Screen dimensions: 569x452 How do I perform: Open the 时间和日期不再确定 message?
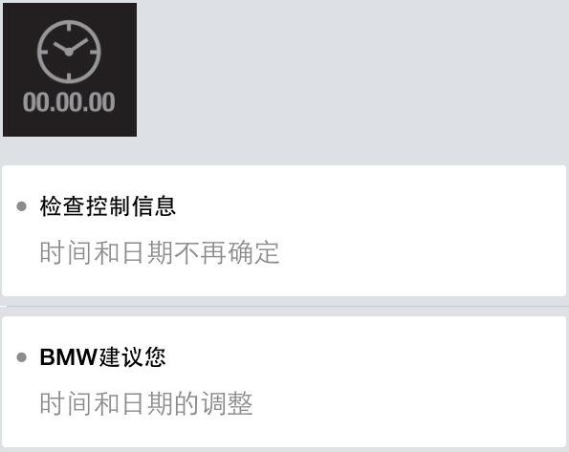coord(160,252)
